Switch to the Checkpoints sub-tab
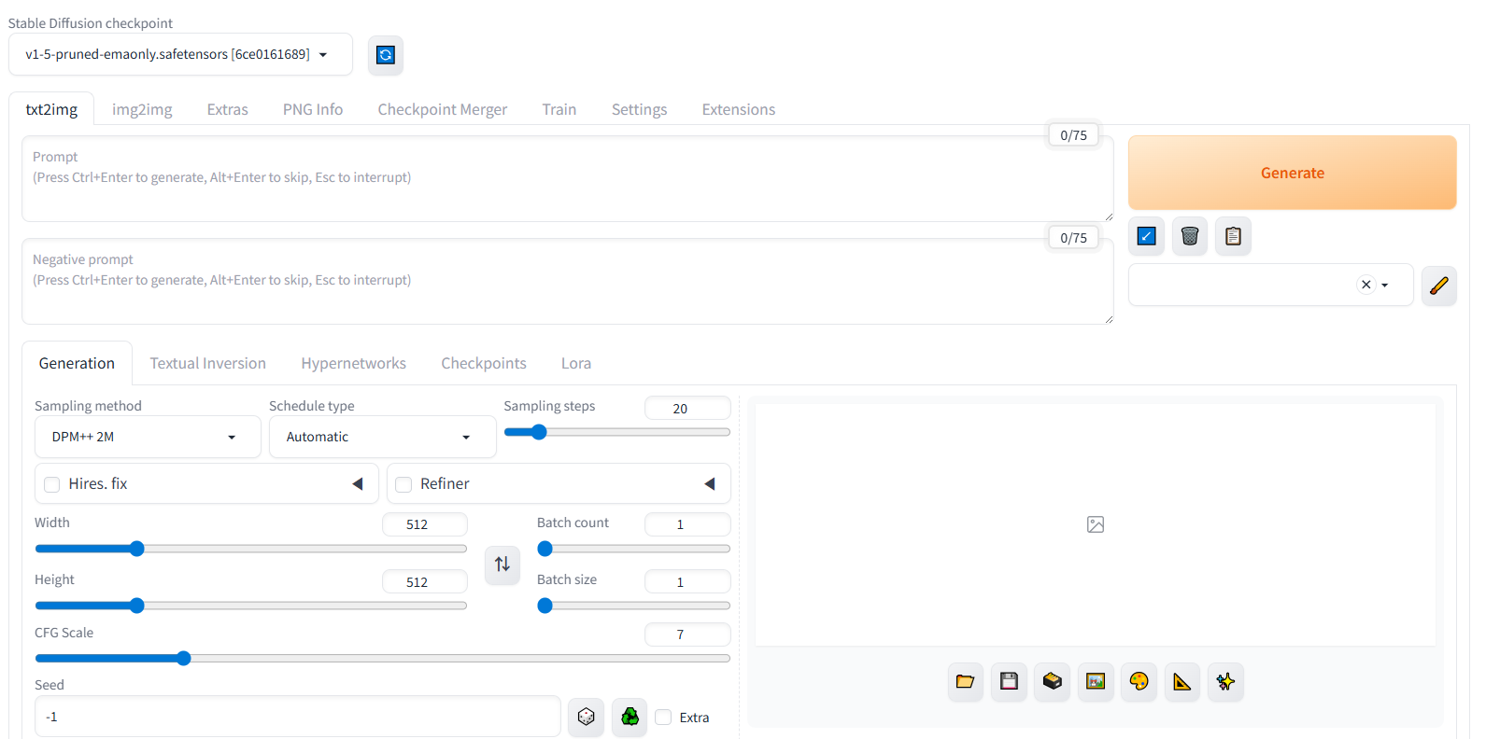The width and height of the screenshot is (1486, 739). point(484,363)
